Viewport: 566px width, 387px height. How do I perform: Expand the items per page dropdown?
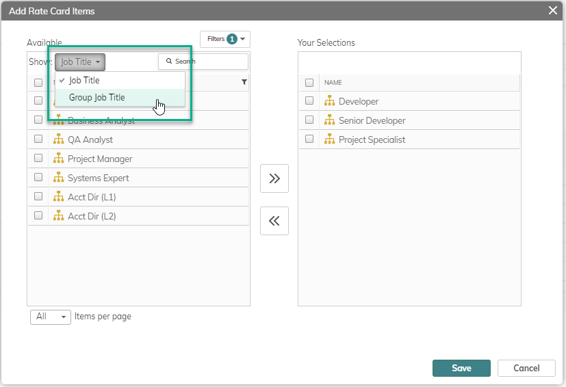51,317
